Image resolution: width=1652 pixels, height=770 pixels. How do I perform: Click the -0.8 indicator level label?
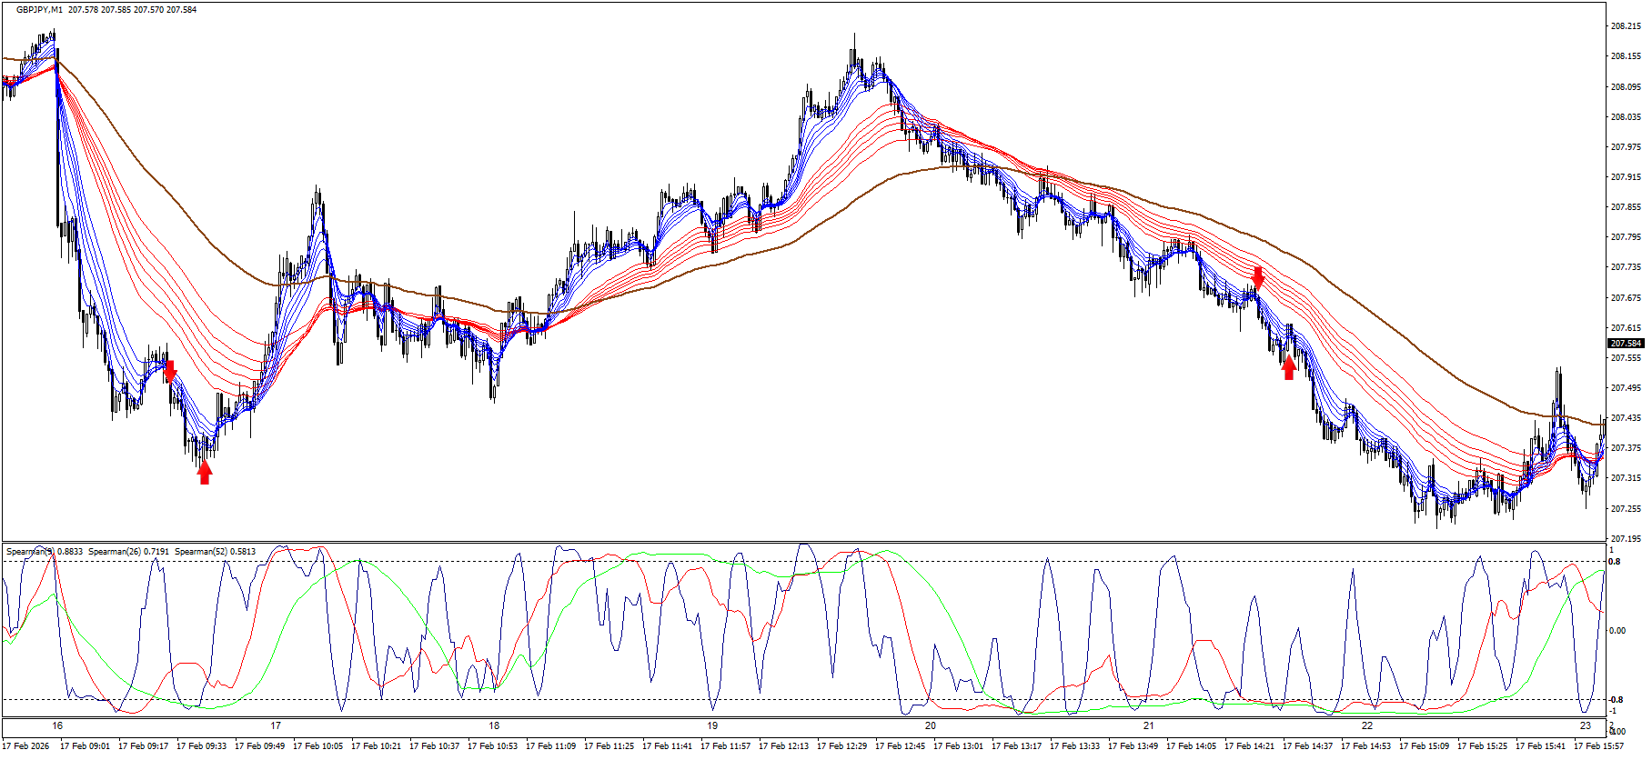point(1616,700)
